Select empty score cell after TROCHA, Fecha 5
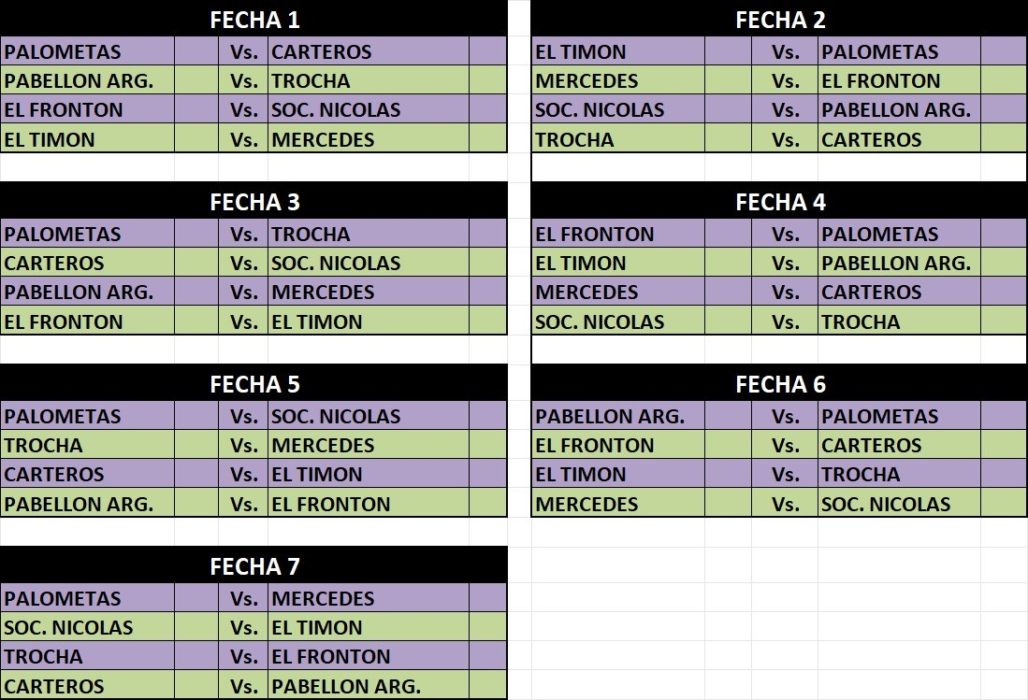1028x700 pixels. tap(196, 446)
